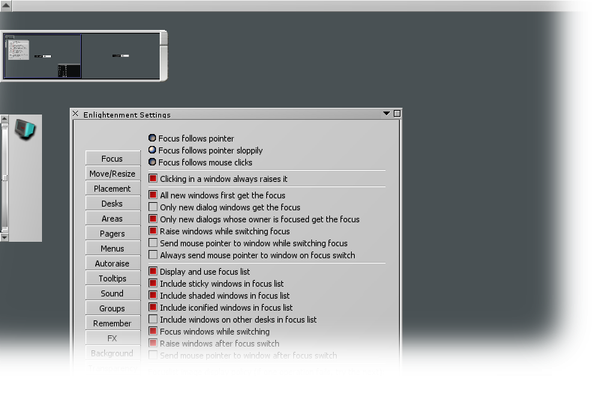Click the settings window thumbnail in the pager
Viewport: 600px width, 393px height.
(x=18, y=49)
